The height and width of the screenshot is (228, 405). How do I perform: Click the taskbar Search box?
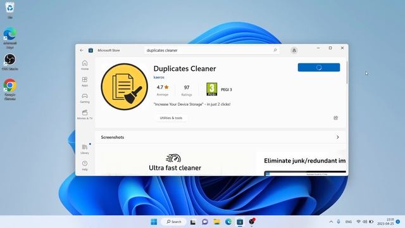(x=173, y=222)
